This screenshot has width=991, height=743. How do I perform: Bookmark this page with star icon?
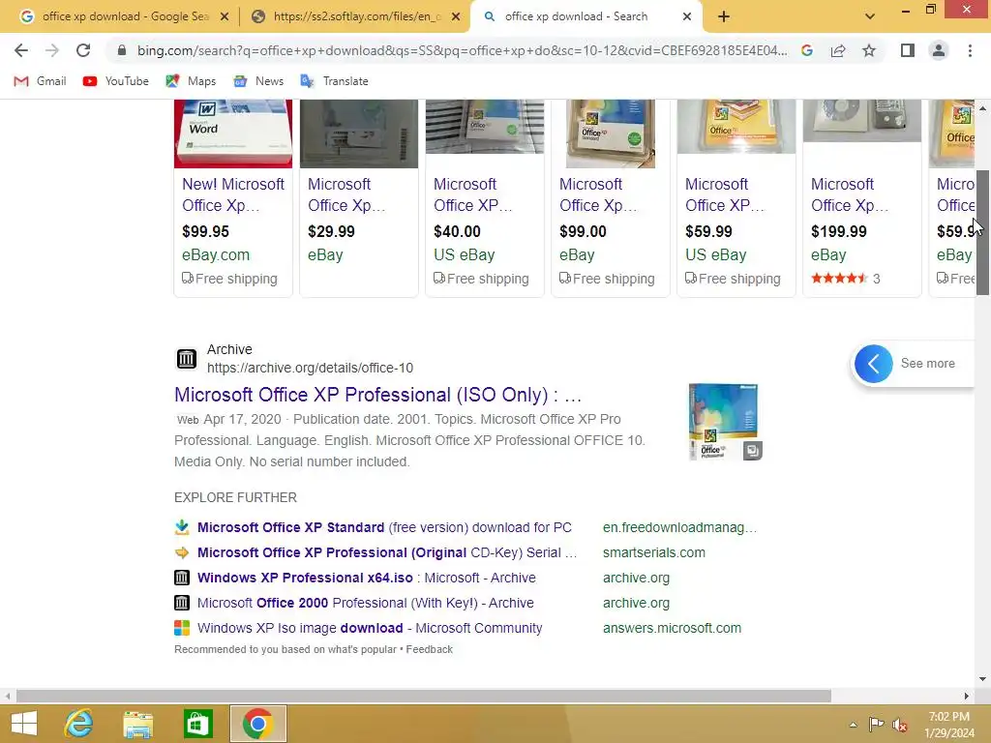pos(869,50)
